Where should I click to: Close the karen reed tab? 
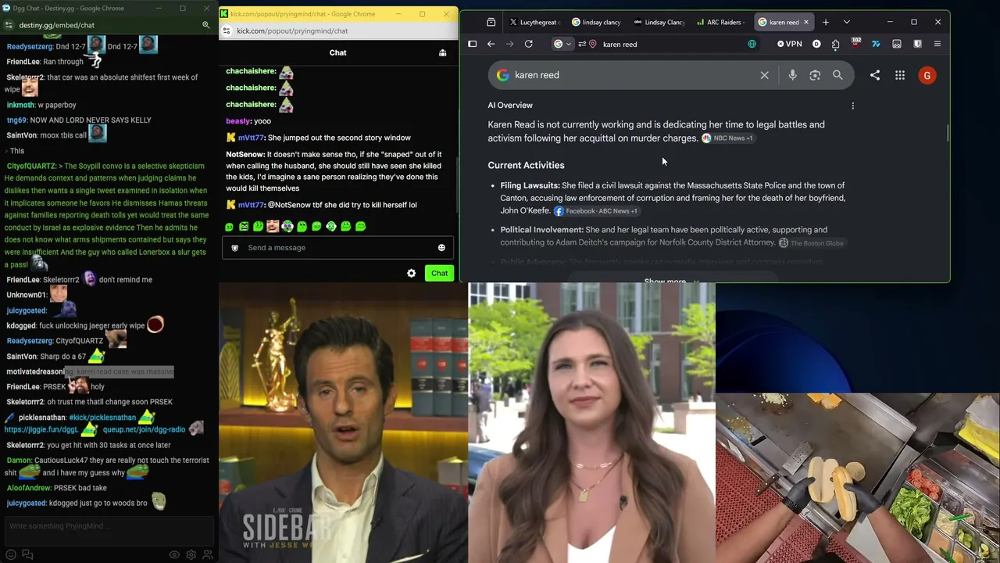[806, 22]
